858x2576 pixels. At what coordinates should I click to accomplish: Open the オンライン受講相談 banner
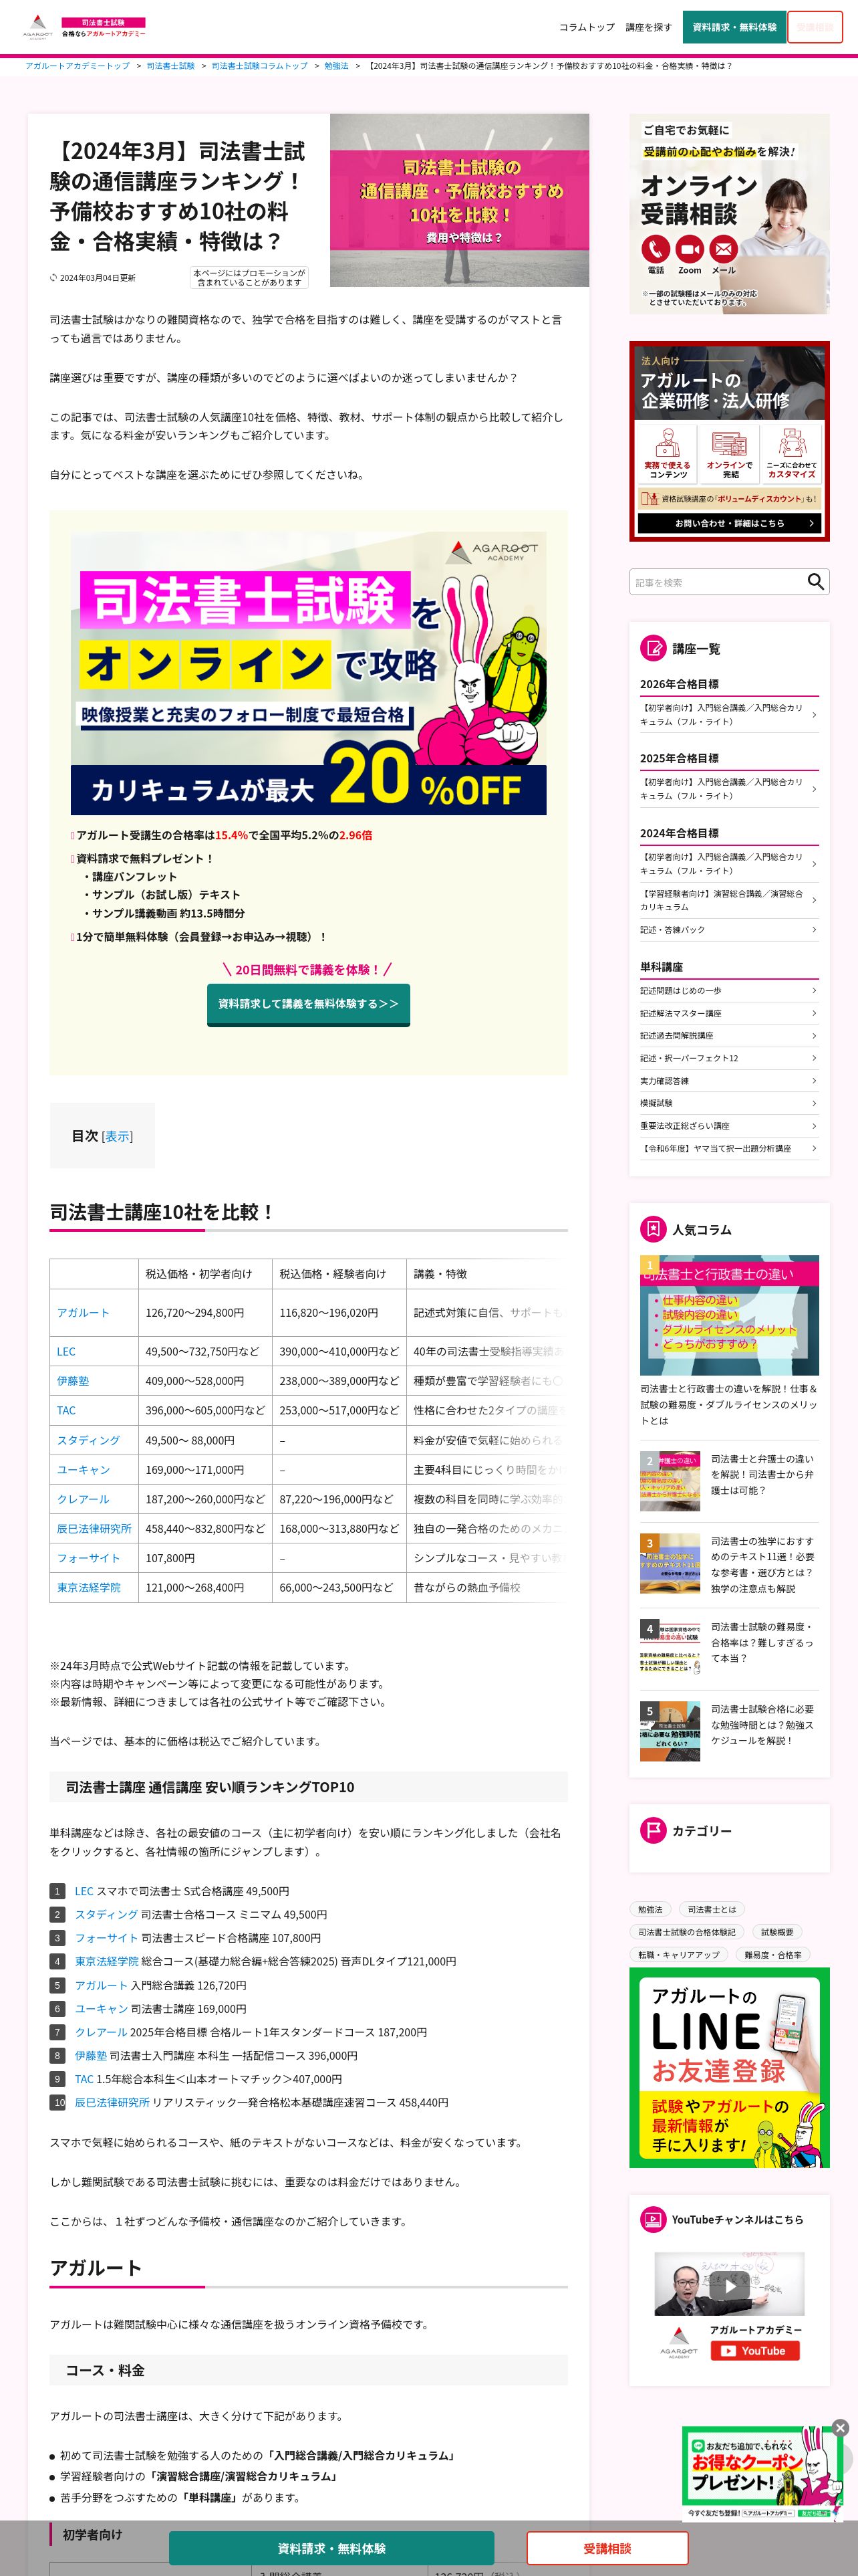pos(729,214)
